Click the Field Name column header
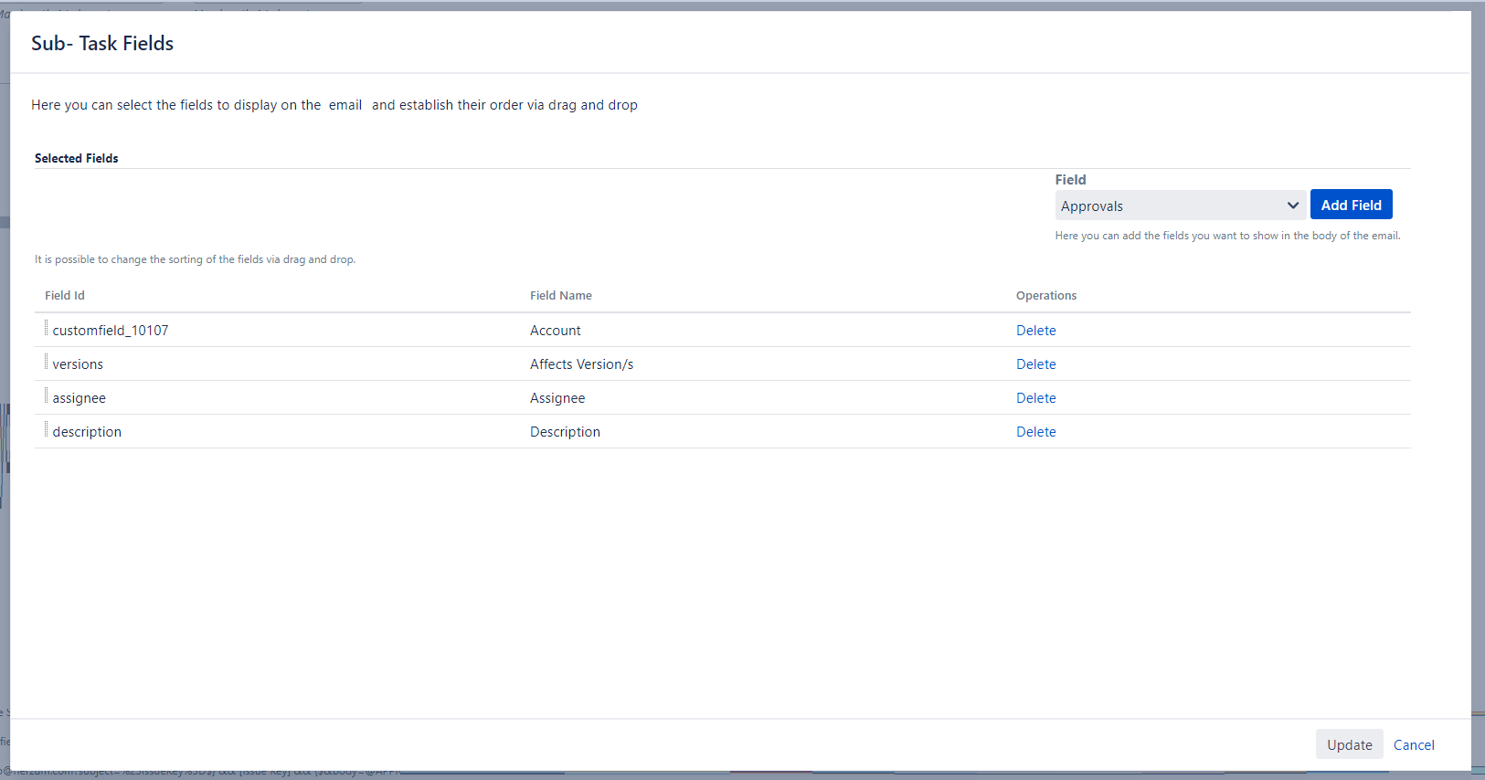This screenshot has height=780, width=1485. 560,296
